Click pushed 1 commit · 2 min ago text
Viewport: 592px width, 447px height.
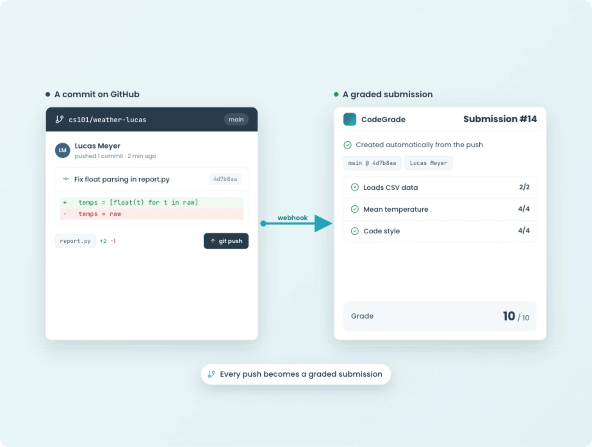(115, 156)
